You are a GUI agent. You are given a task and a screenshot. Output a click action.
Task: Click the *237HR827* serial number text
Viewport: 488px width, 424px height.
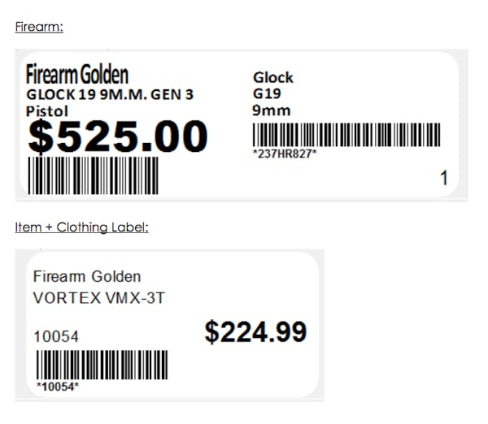pyautogui.click(x=285, y=154)
